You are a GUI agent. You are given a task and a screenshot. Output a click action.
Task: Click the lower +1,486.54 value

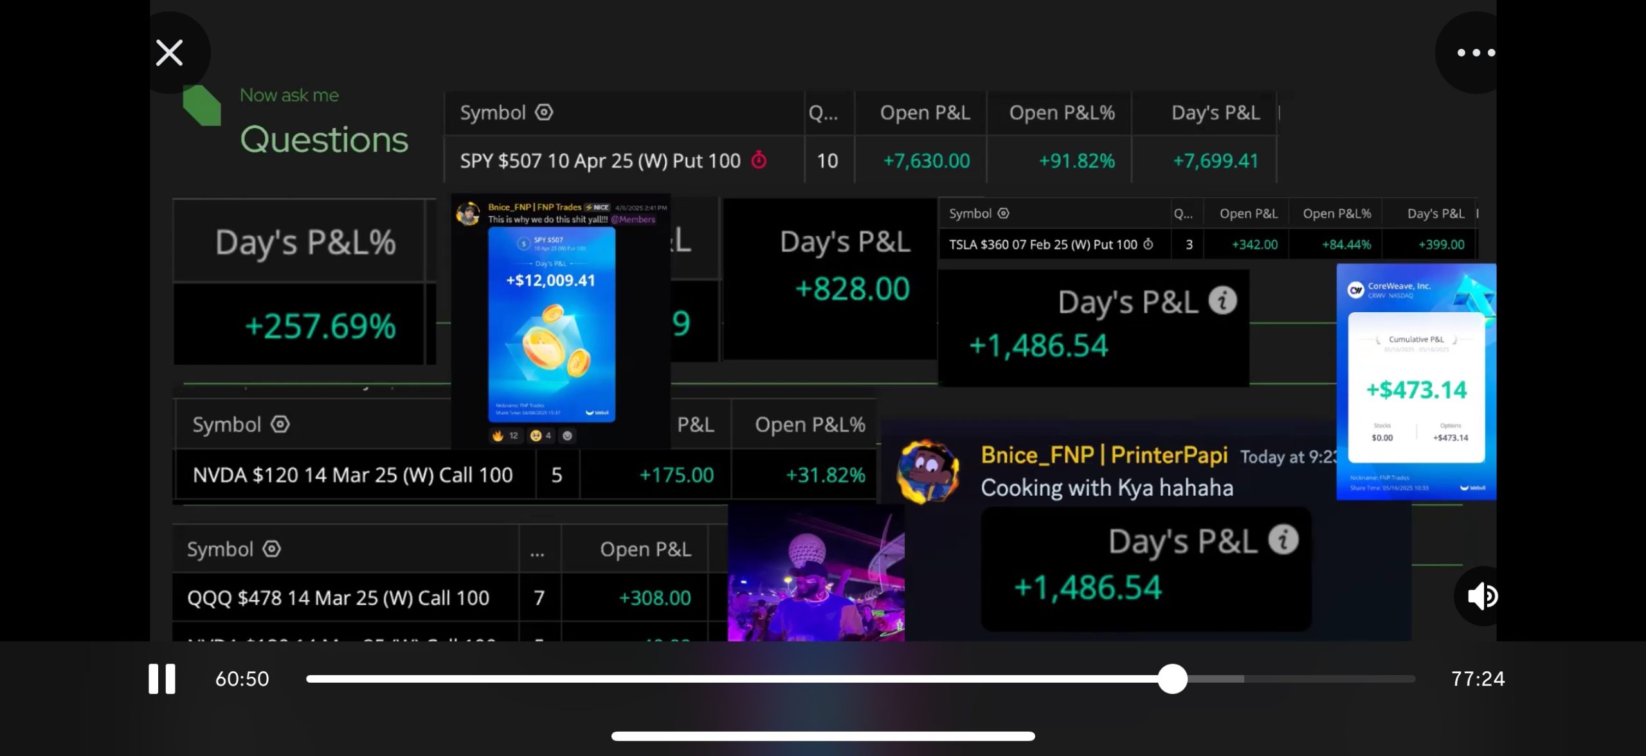[x=1087, y=588]
